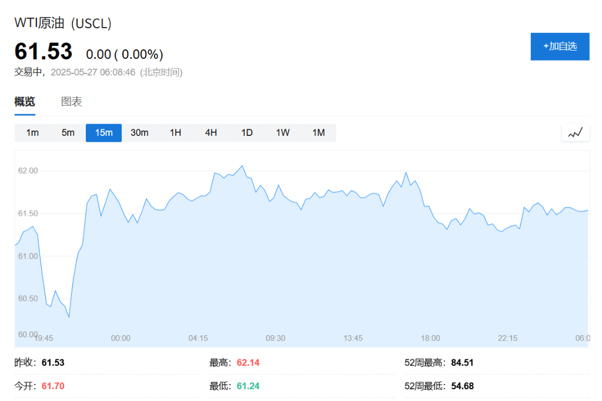Switch chart to 1W interval
This screenshot has width=602, height=401.
pos(283,133)
